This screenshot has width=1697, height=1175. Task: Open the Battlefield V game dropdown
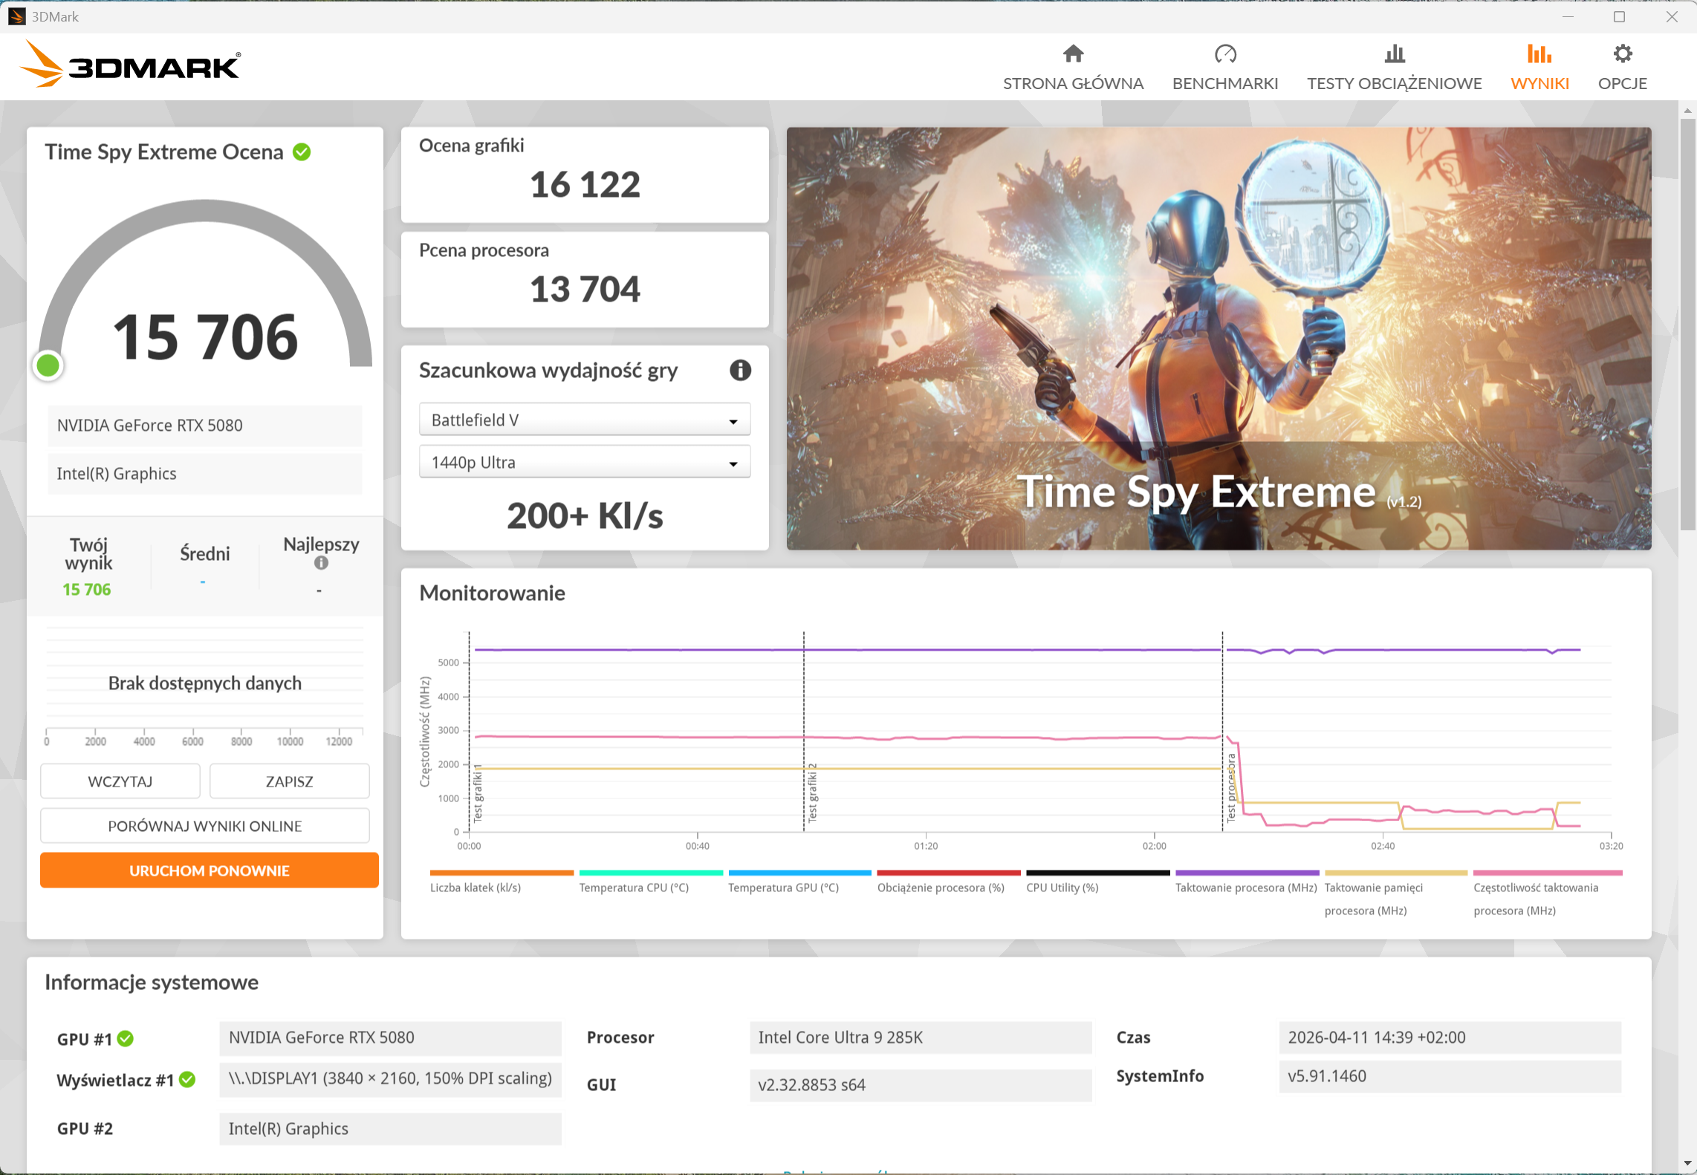(x=584, y=420)
